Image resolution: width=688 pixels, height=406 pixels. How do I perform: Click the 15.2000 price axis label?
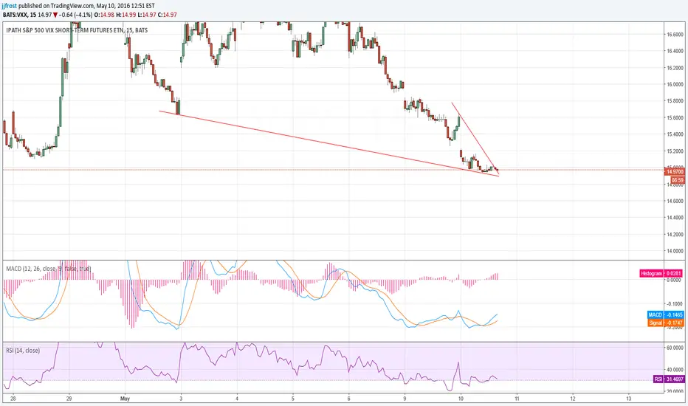pyautogui.click(x=675, y=151)
